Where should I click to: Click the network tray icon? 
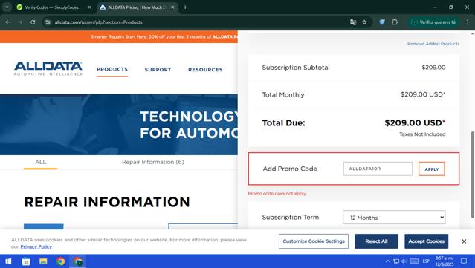[396, 261]
